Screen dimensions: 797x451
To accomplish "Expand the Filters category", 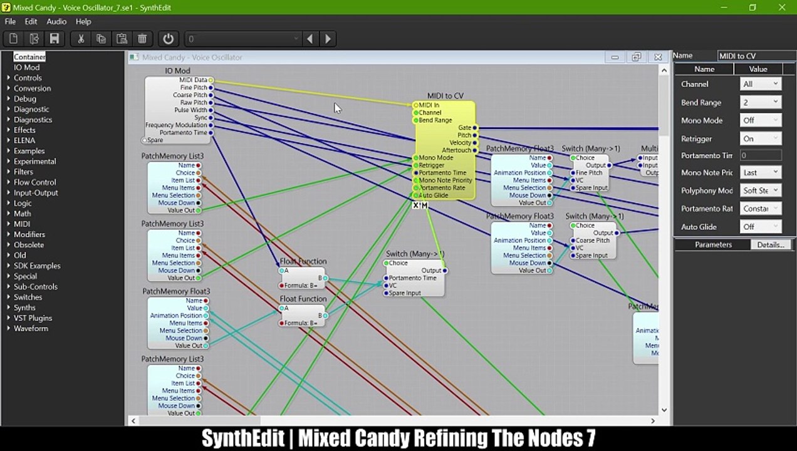I will pos(9,172).
